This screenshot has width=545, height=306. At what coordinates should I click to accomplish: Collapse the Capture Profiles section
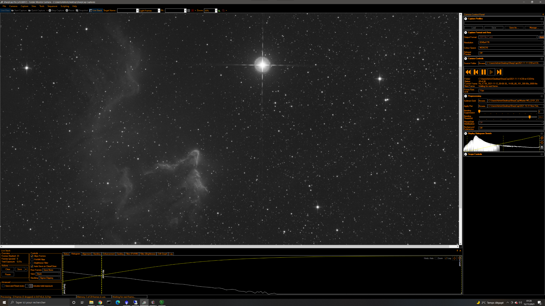(465, 19)
